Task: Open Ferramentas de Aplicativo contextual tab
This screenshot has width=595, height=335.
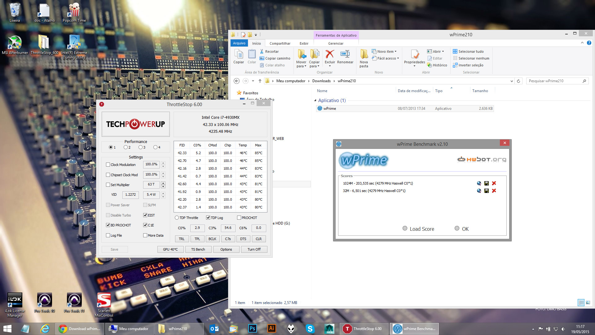Action: (336, 35)
